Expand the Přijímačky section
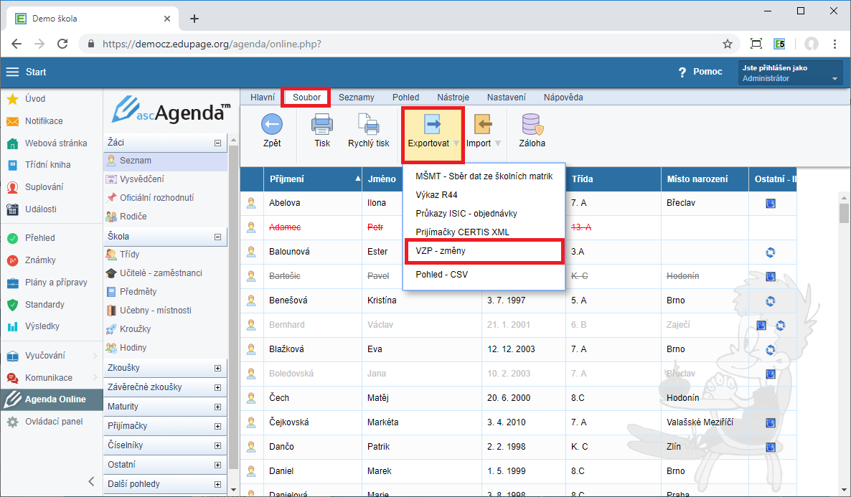 (x=217, y=427)
